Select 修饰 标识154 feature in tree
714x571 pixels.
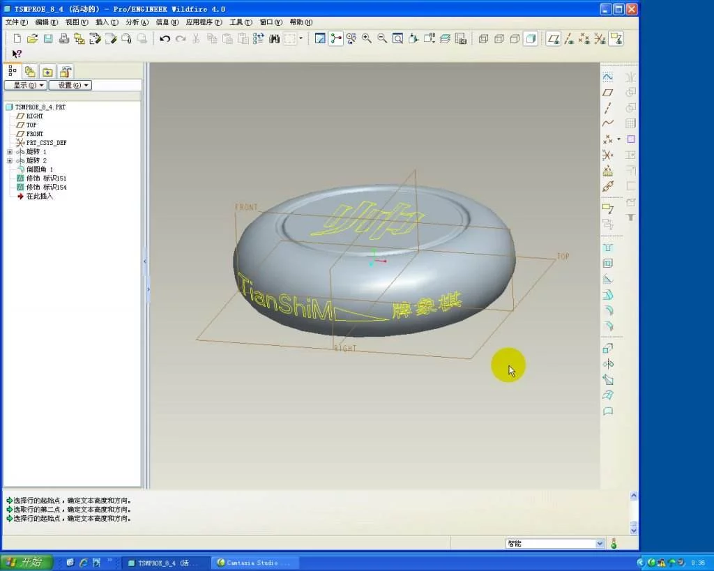[46, 187]
